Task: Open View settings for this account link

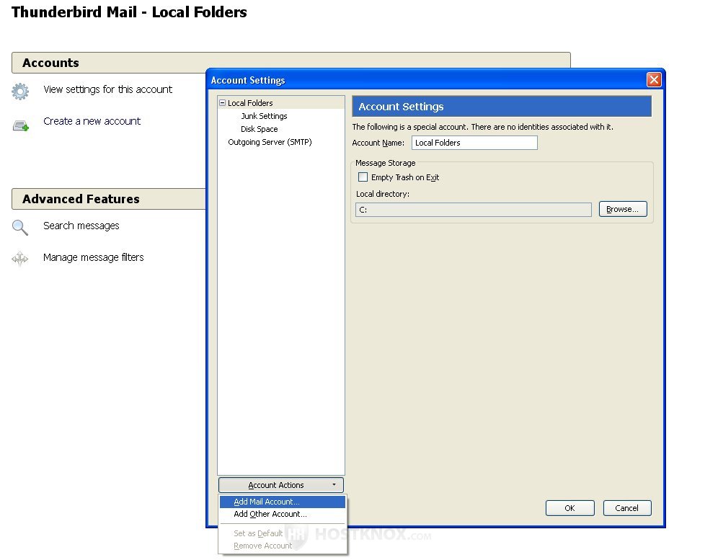Action: [107, 89]
